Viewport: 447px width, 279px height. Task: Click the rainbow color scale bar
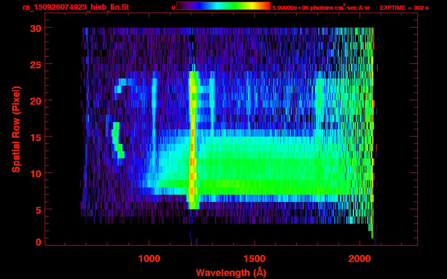(x=223, y=6)
